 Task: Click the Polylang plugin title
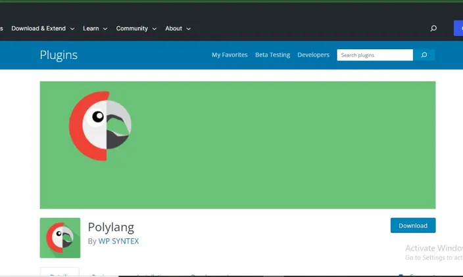[x=110, y=227]
